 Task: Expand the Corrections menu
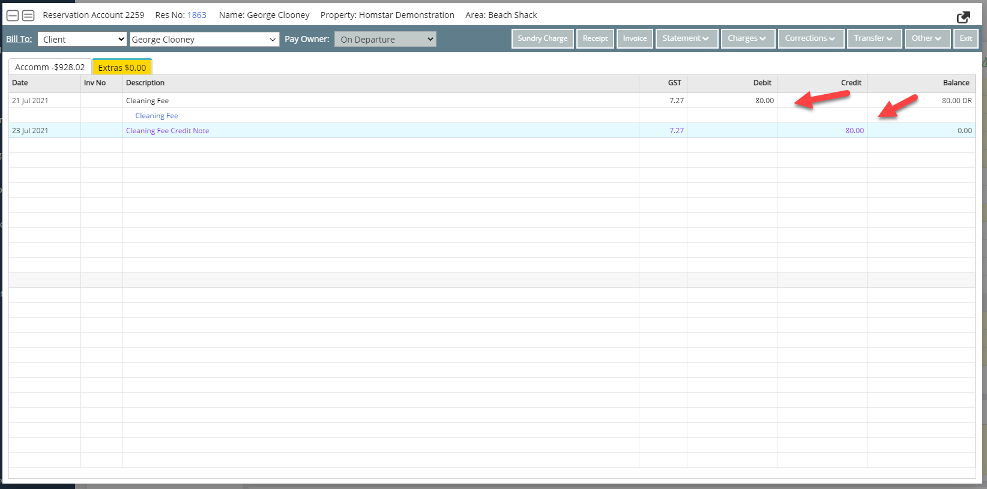coord(811,38)
